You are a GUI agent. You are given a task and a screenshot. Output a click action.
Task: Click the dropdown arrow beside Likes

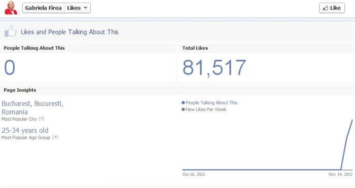[x=85, y=8]
